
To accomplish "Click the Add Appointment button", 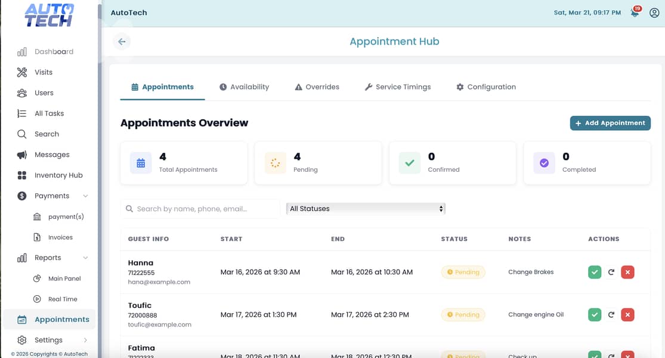I will coord(610,123).
